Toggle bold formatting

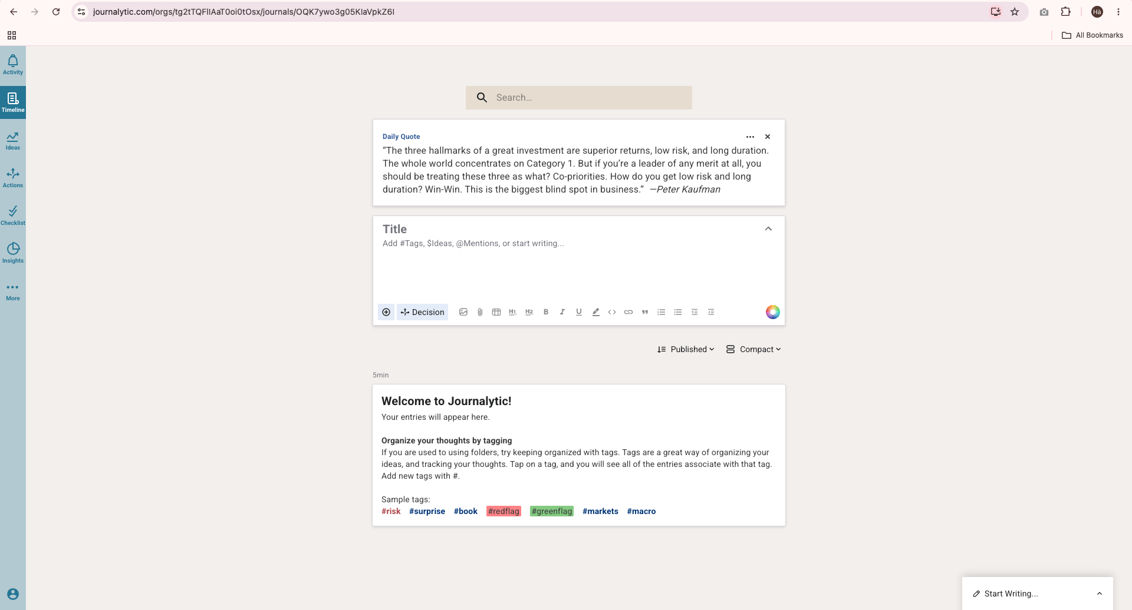(x=546, y=312)
